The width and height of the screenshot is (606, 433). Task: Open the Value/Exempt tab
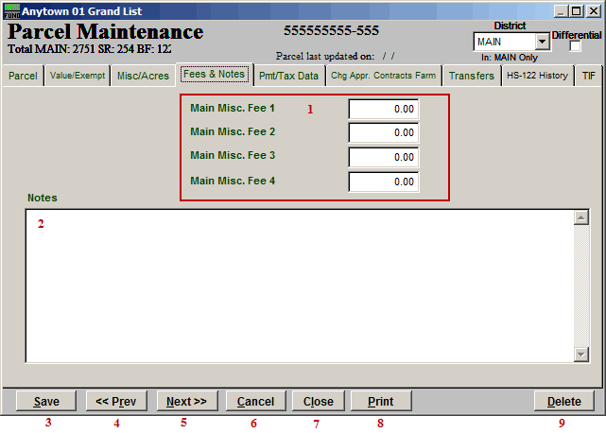coord(77,76)
